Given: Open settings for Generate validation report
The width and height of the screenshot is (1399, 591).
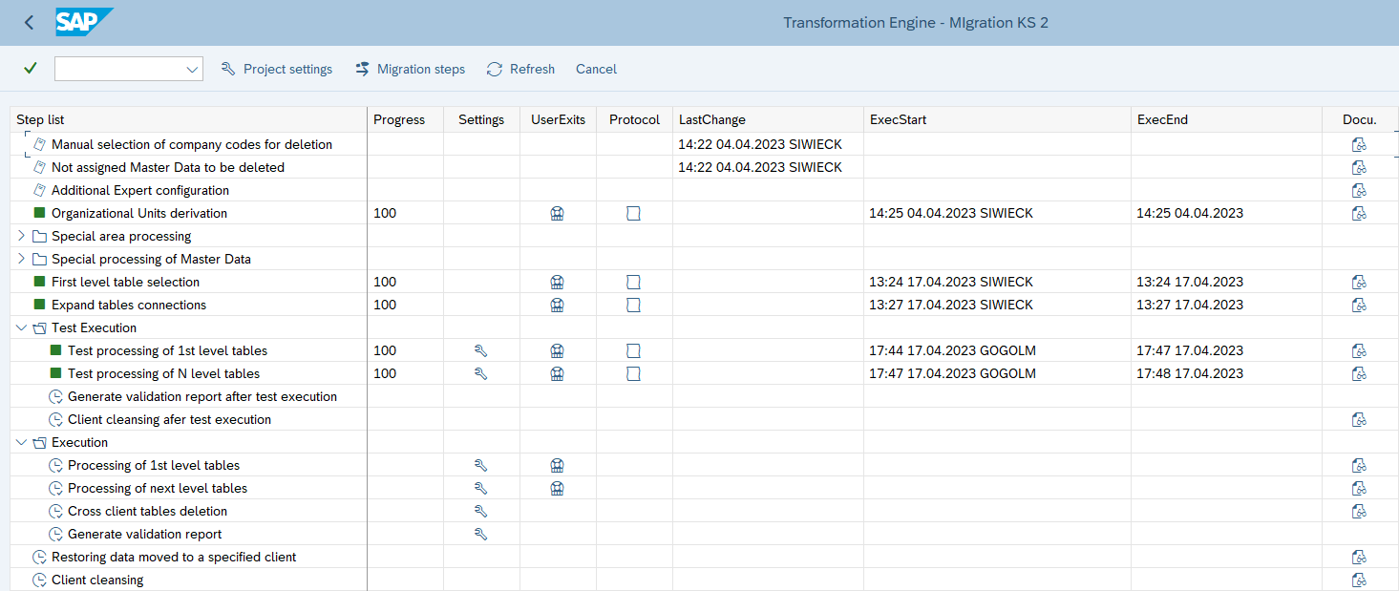Looking at the screenshot, I should 481,535.
